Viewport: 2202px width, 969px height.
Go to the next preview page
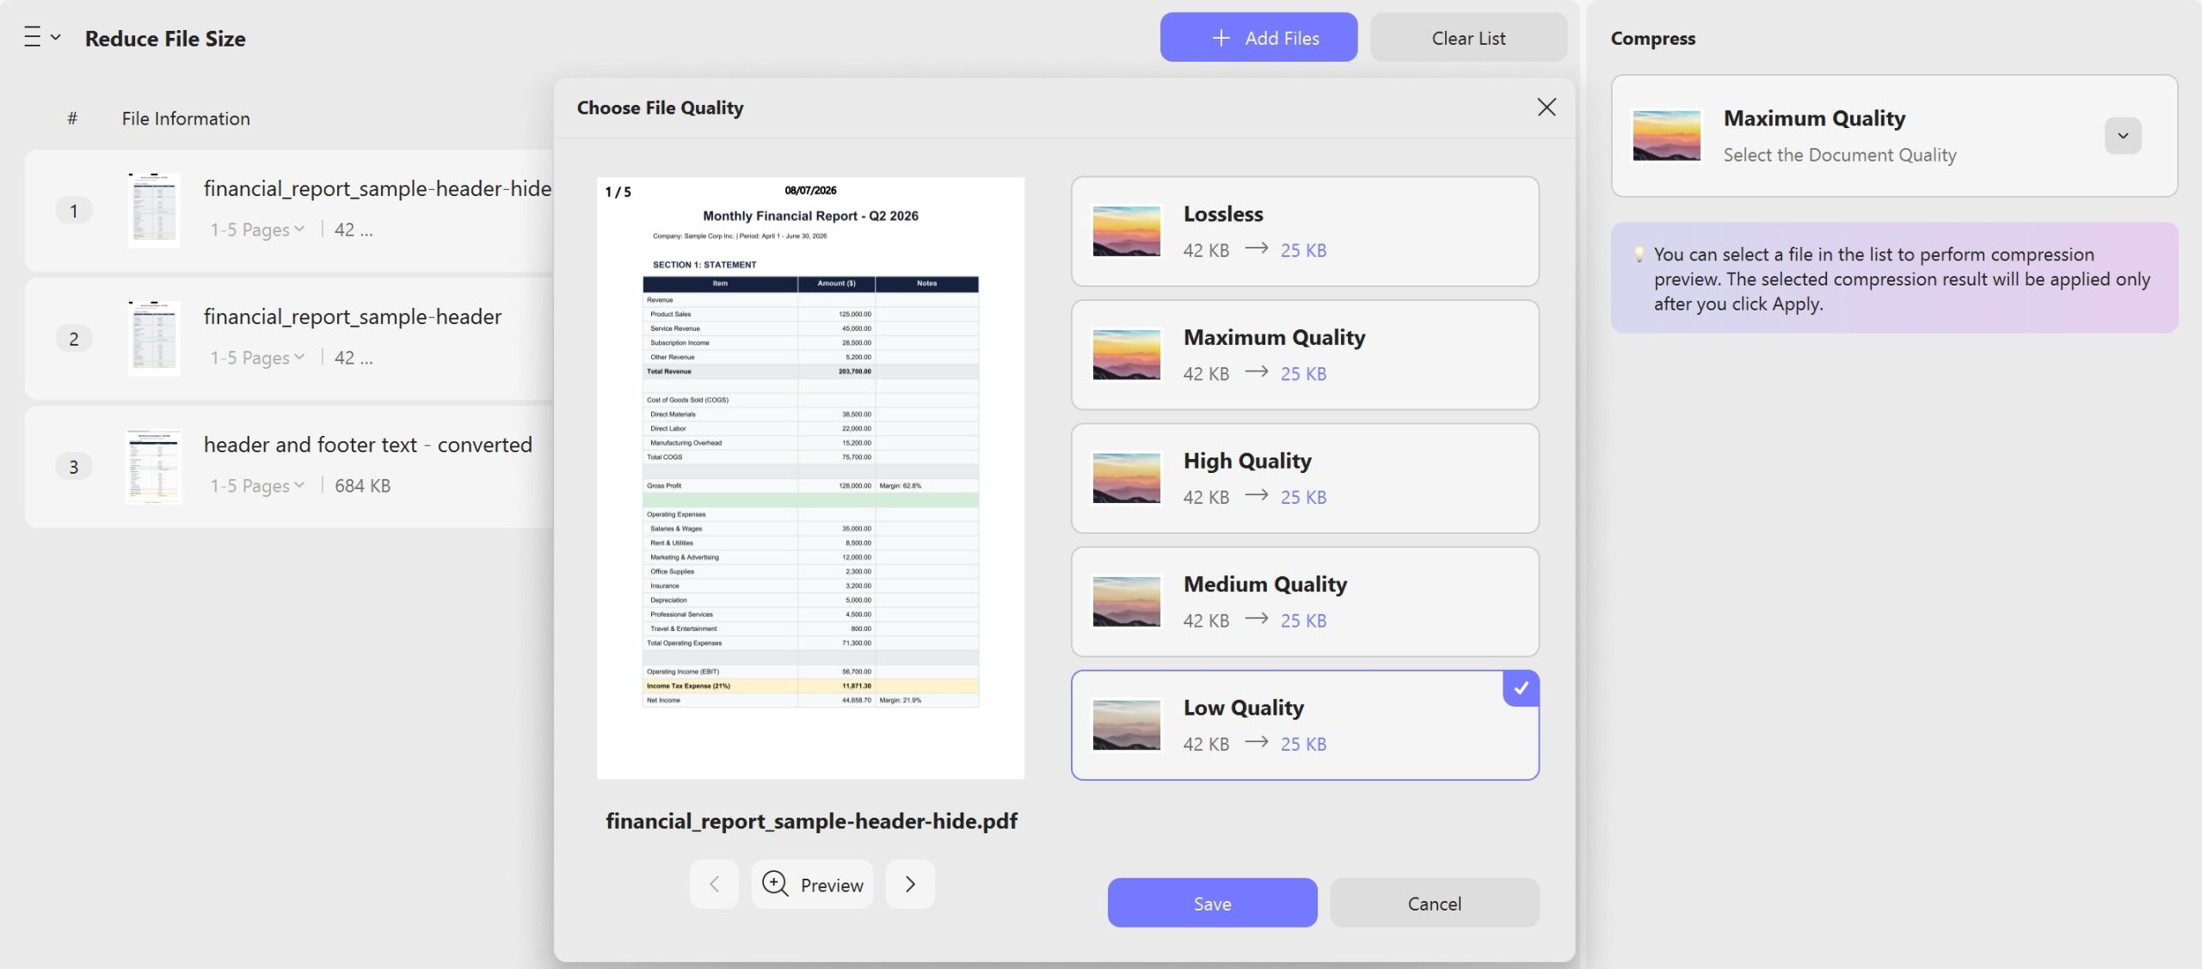(910, 884)
